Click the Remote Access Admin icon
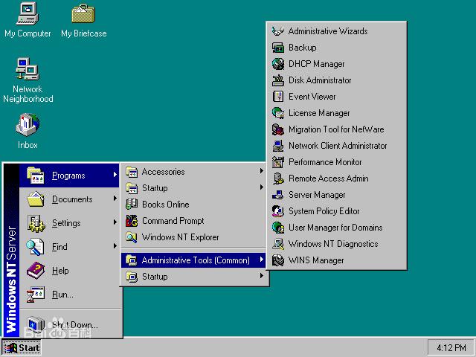 pos(277,178)
